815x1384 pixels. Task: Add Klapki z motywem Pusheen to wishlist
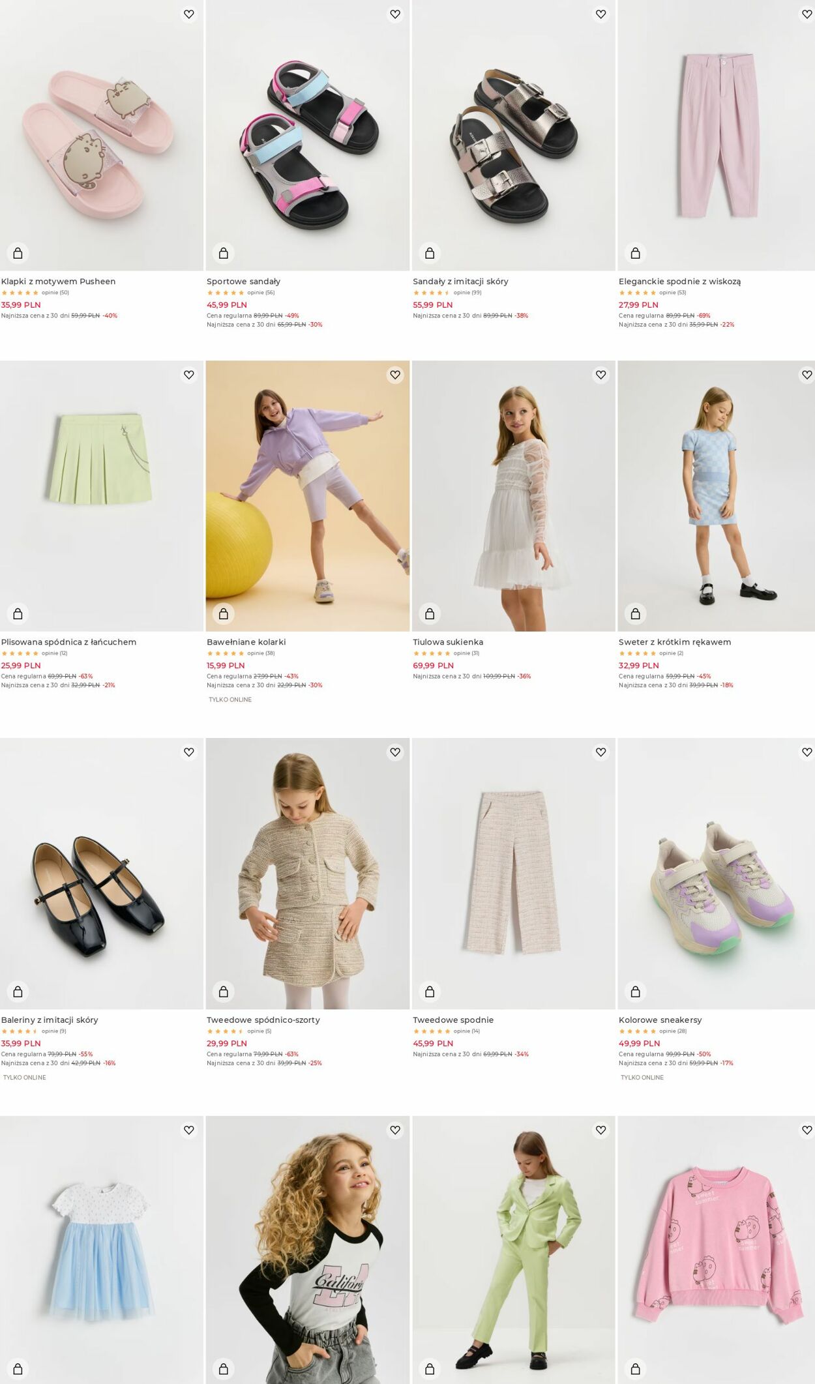point(189,14)
